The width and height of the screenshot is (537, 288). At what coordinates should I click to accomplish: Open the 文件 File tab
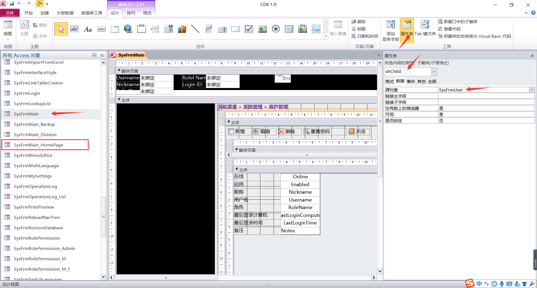[10, 13]
